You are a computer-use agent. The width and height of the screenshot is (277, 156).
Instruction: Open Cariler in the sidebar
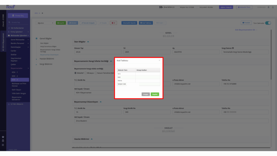[14, 51]
